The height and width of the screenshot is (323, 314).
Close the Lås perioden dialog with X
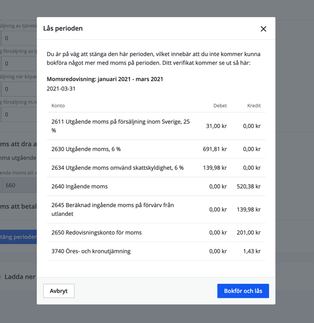pyautogui.click(x=263, y=29)
